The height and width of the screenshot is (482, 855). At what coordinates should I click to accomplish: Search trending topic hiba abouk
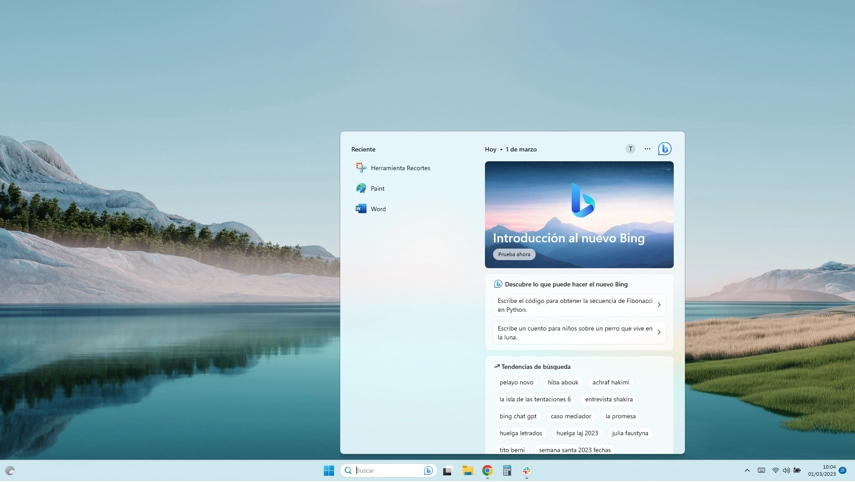click(x=563, y=383)
